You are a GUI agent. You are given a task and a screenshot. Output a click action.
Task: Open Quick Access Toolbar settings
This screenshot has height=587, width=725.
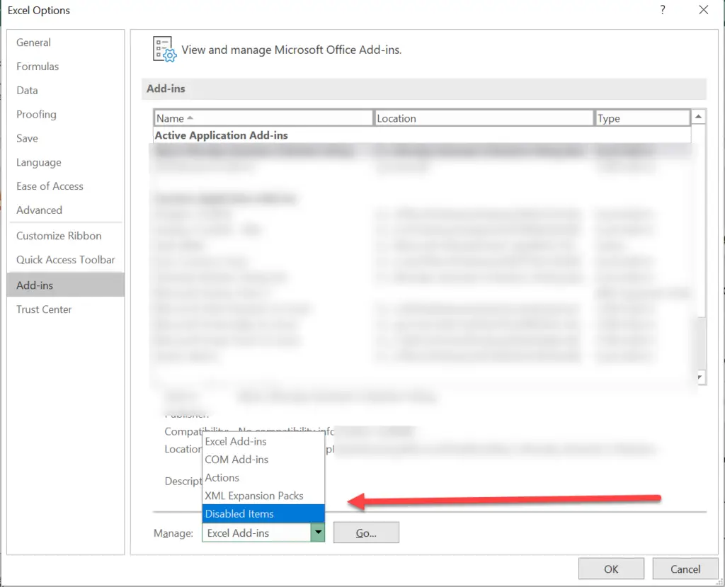65,260
